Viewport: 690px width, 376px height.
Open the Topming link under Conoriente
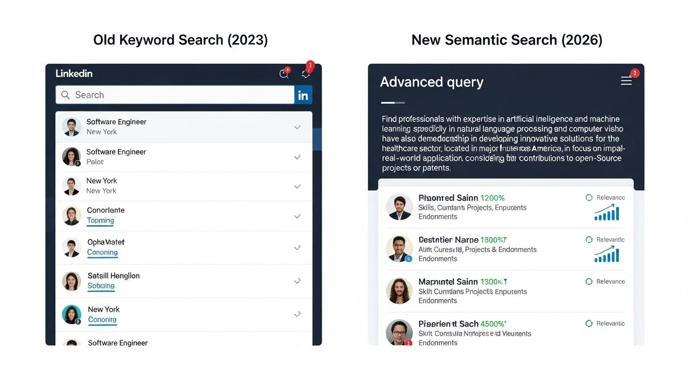click(100, 221)
